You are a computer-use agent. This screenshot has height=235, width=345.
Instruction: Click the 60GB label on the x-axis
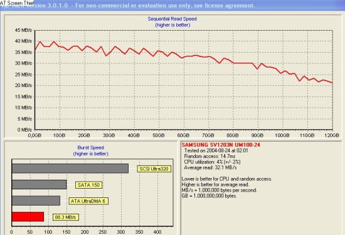[x=183, y=135]
